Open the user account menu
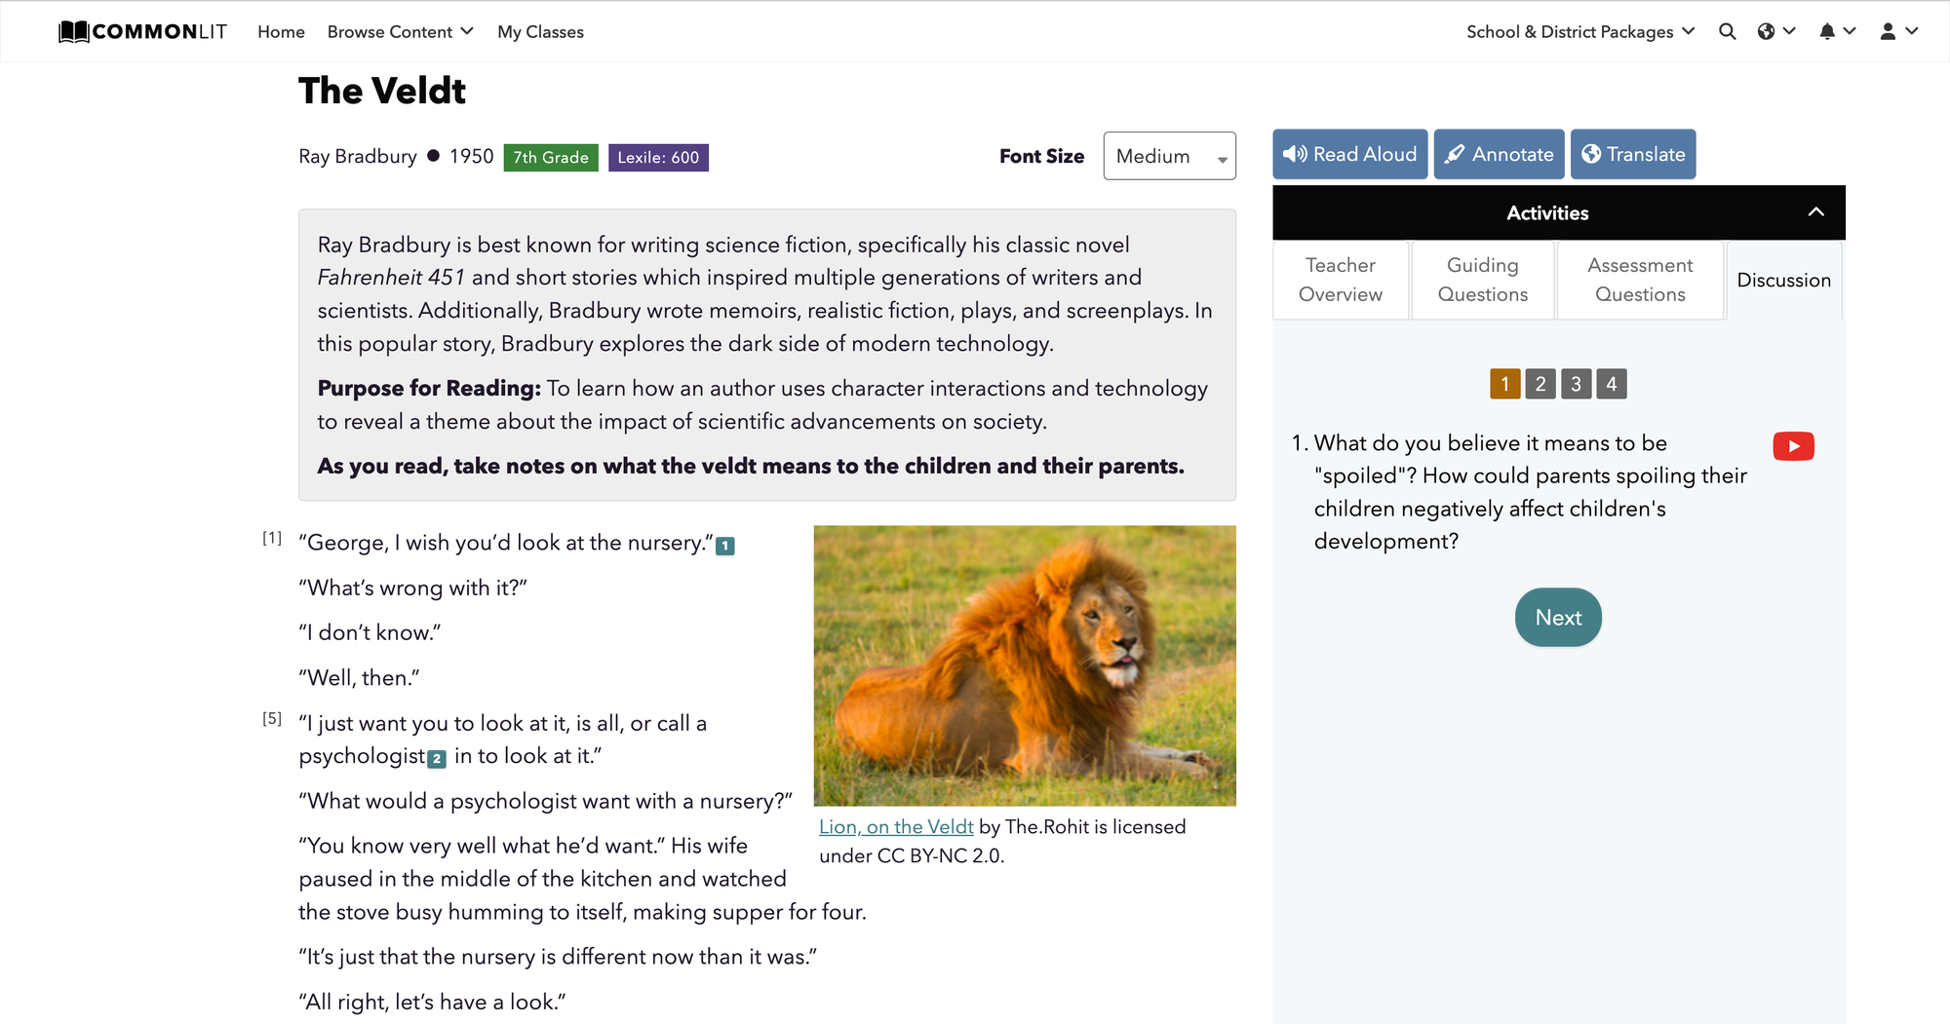This screenshot has width=1950, height=1024. pos(1898,31)
